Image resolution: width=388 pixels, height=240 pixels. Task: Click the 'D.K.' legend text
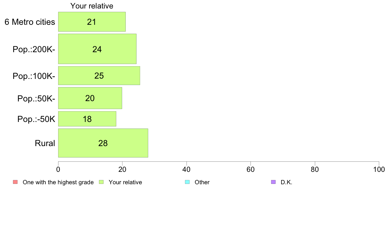(286, 182)
